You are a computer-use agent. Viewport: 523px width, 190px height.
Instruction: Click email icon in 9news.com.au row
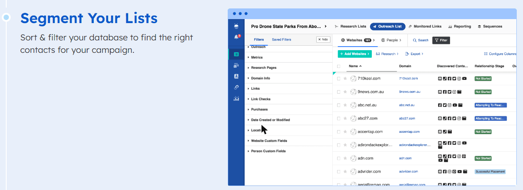(x=440, y=92)
